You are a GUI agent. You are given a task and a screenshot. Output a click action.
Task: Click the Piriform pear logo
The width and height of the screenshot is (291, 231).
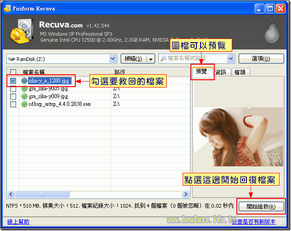tap(272, 32)
